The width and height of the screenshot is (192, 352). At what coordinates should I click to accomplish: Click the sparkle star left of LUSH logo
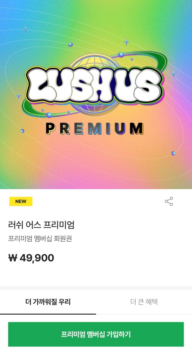[19, 96]
